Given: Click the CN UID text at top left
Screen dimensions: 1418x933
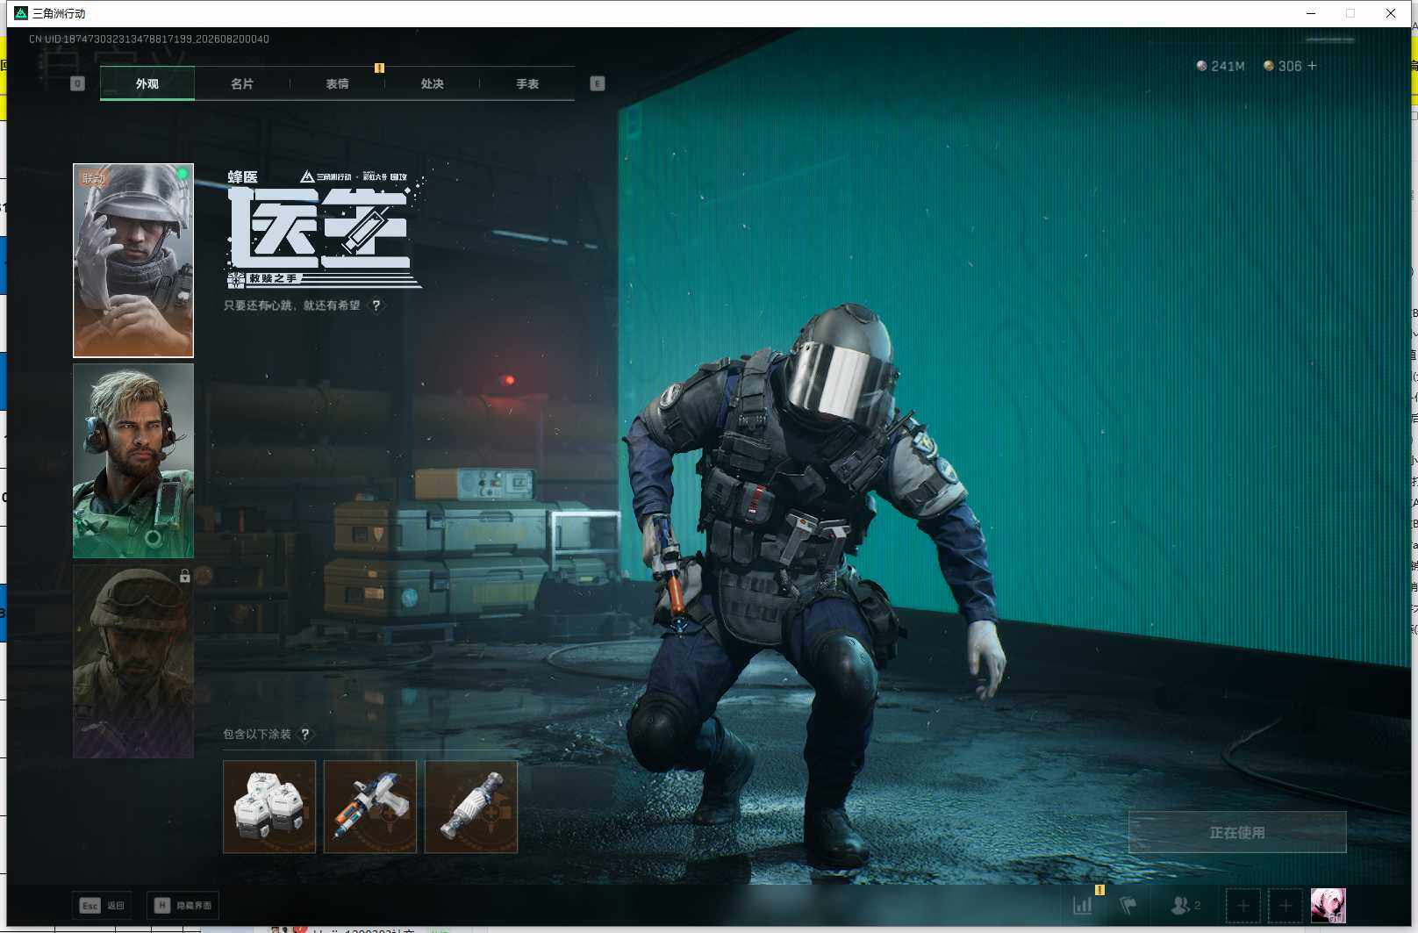Looking at the screenshot, I should [149, 39].
